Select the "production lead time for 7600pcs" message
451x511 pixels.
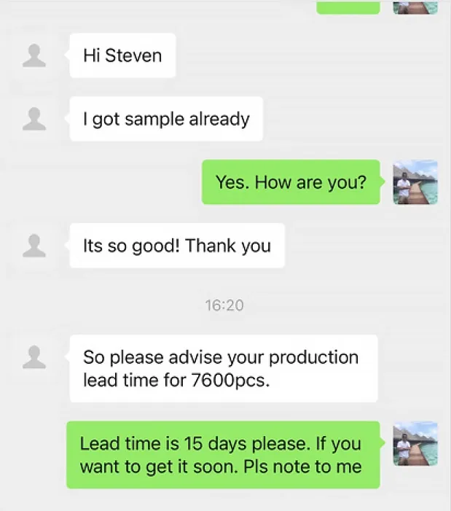tap(224, 368)
